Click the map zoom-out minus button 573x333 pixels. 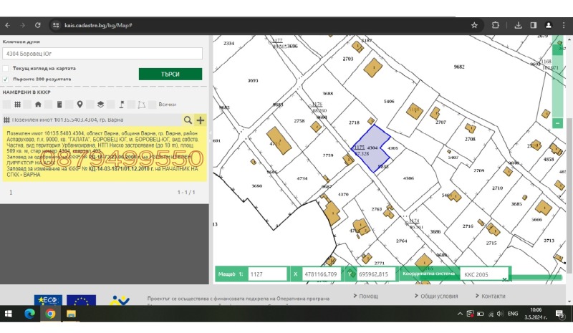coord(558,122)
